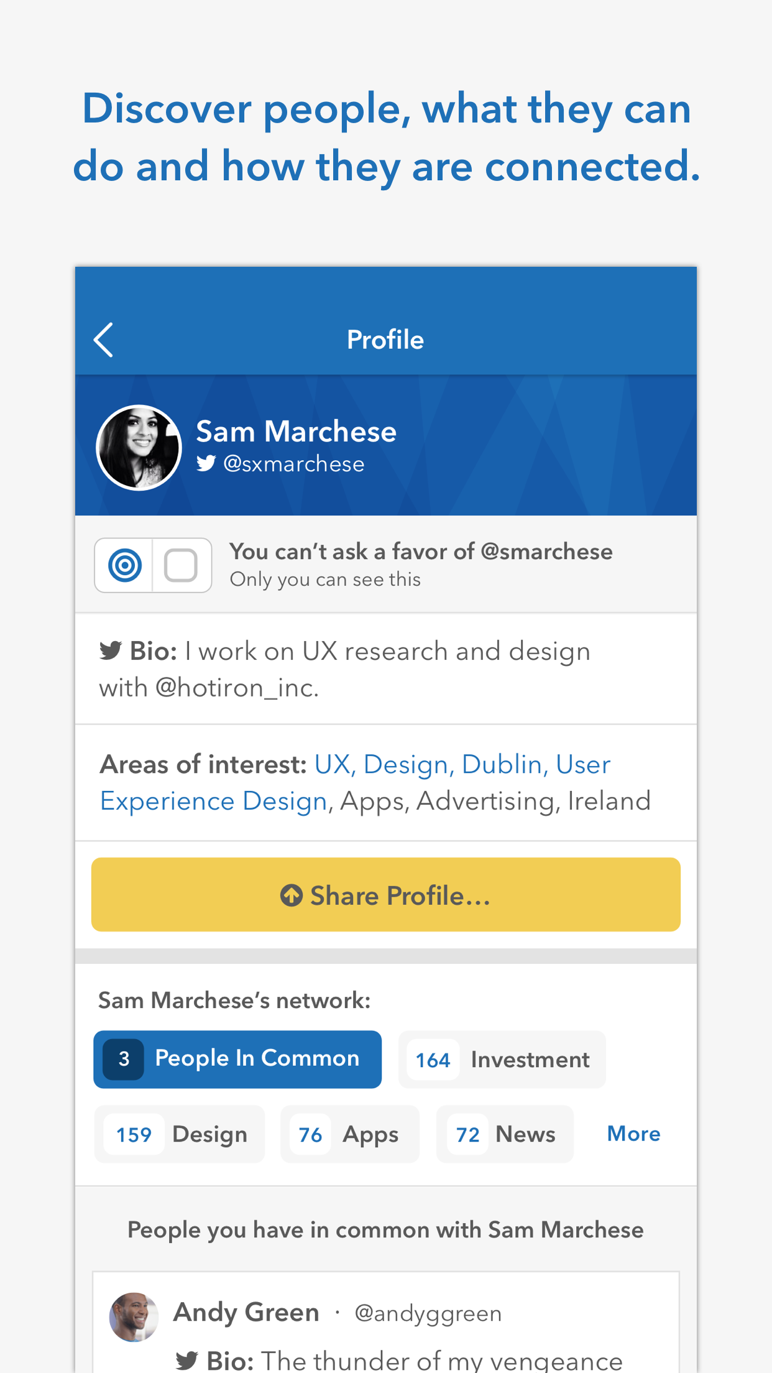Tap the Twitter icon in Andy Green's bio
The height and width of the screenshot is (1373, 772).
(x=186, y=1360)
